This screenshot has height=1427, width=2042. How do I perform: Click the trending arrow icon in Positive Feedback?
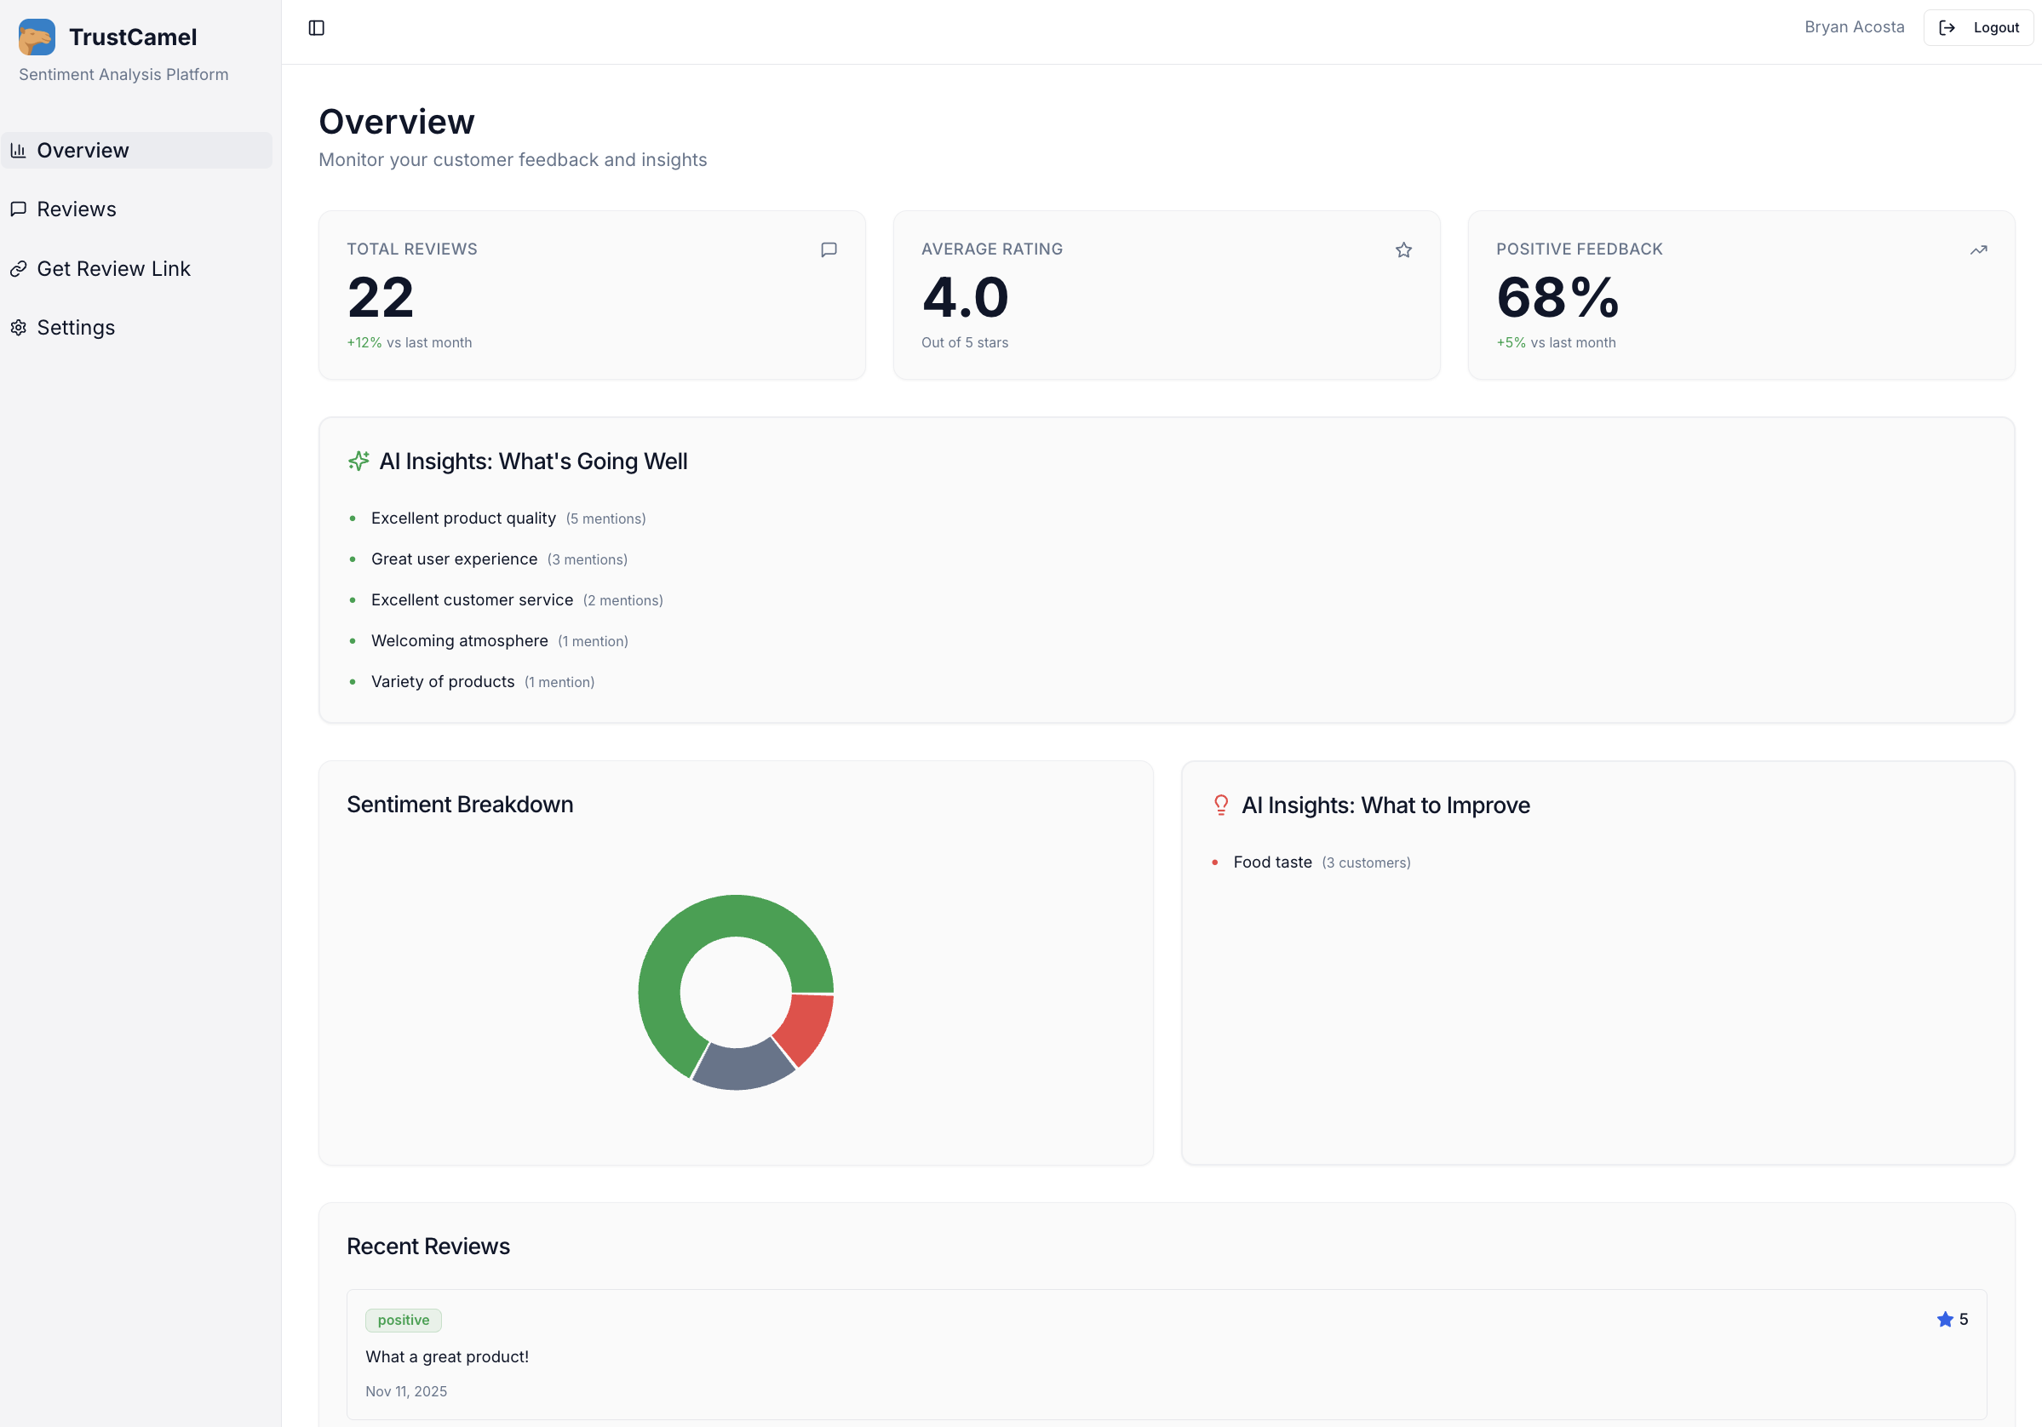click(x=1978, y=249)
